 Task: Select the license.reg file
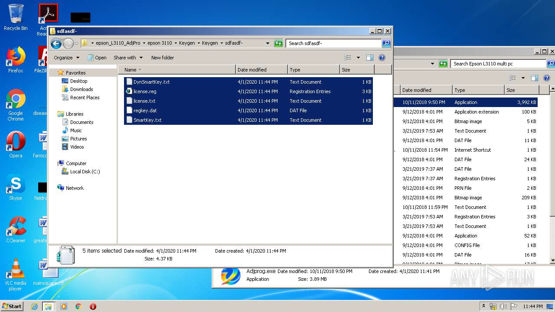click(248, 91)
